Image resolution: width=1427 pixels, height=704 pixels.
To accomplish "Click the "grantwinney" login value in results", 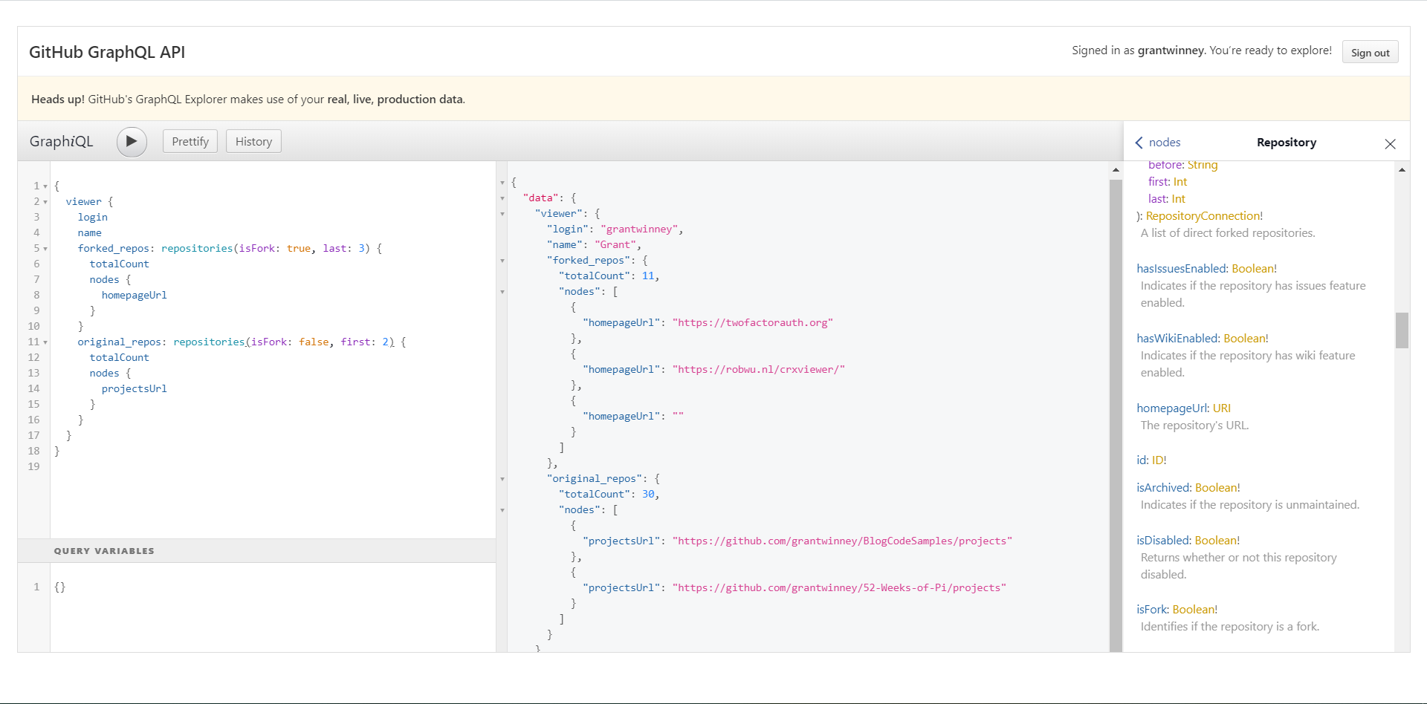I will coord(639,229).
